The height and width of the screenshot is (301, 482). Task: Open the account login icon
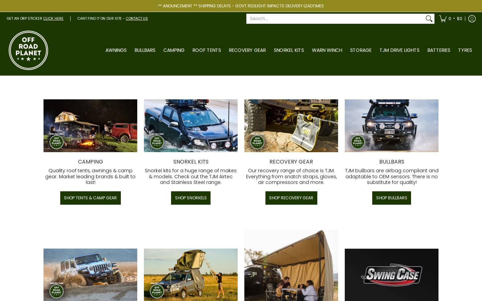472,19
